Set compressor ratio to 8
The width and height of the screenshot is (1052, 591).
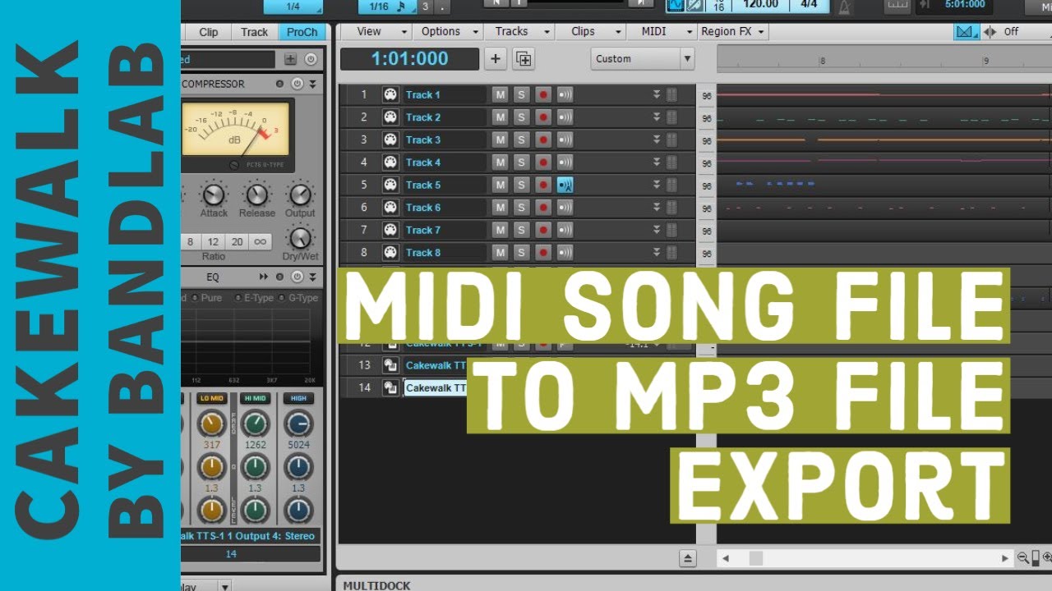tap(191, 241)
